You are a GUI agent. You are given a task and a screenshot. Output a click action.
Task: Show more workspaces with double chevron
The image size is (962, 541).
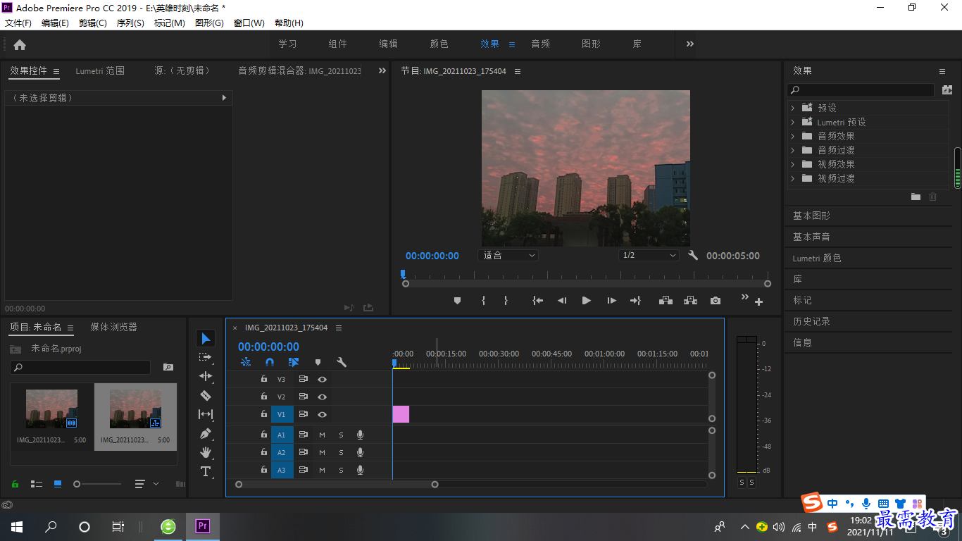[690, 44]
